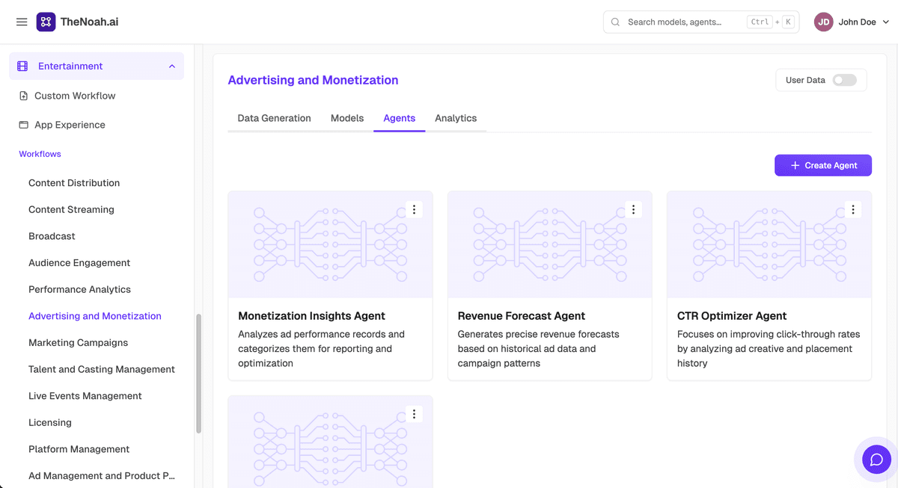Click the CTR Optimizer Agent title

tap(732, 316)
